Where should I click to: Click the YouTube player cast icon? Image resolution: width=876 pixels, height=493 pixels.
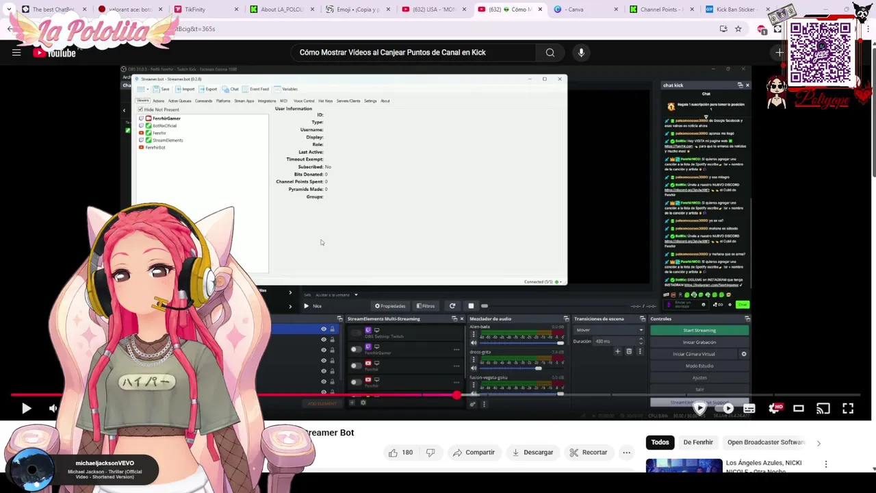tap(823, 409)
